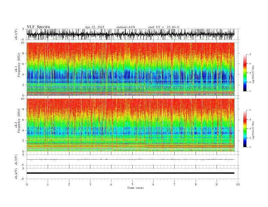Click the time axis tick label "8"
Viewport: 268px width, 207px height.
click(196, 184)
